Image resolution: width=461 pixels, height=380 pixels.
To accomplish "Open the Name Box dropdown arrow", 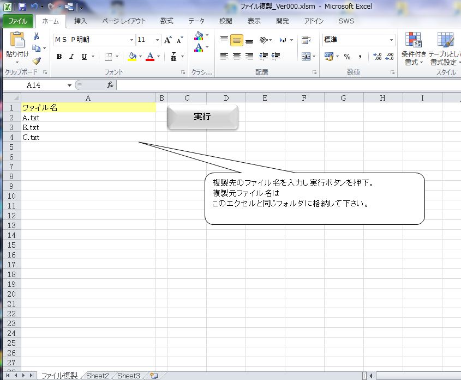I will (x=69, y=85).
